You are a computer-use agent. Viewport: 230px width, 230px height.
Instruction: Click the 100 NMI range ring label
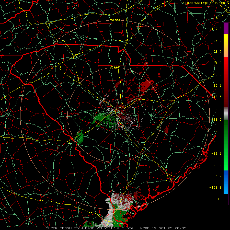tap(115, 20)
